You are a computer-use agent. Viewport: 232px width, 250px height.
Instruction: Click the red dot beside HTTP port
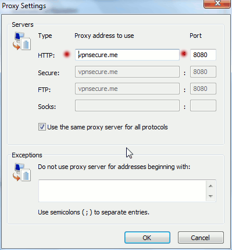point(184,54)
